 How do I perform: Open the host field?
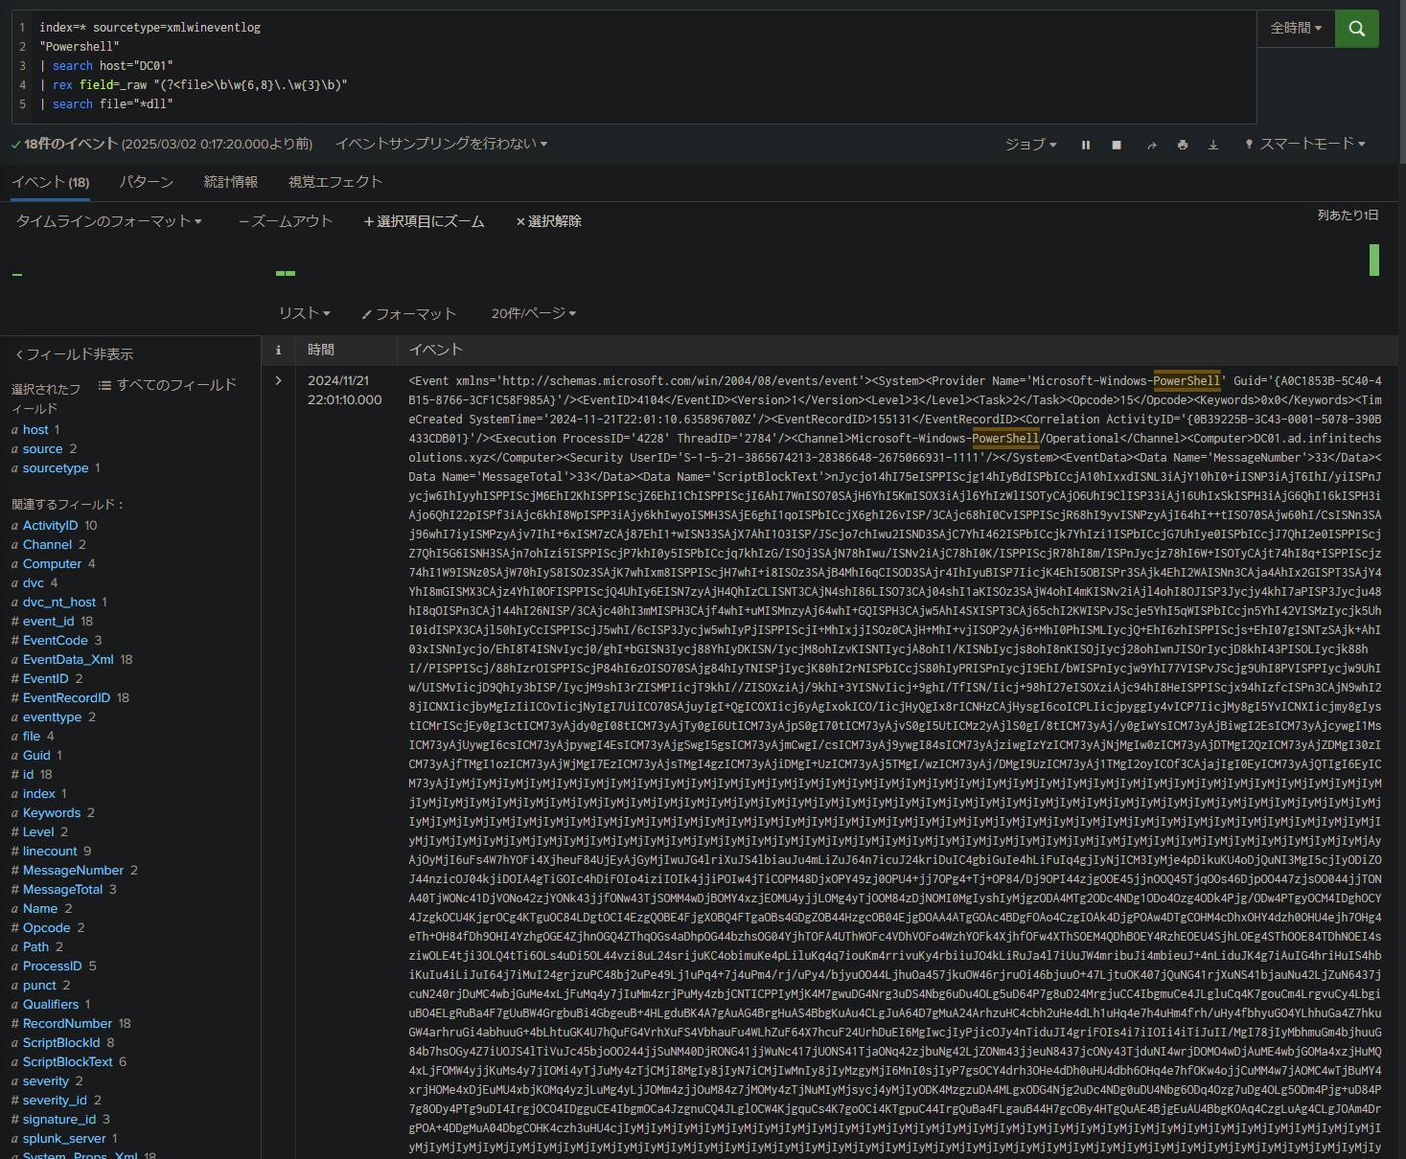35,430
